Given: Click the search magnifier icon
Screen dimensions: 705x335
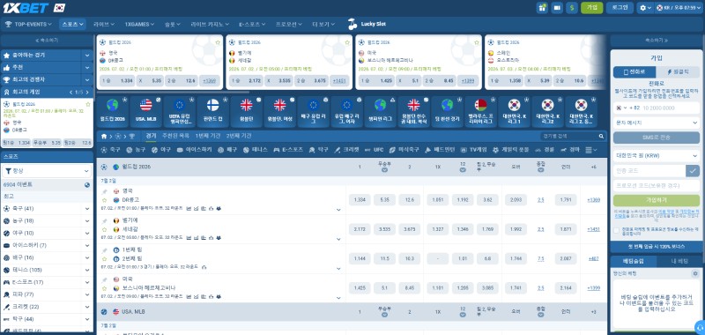Looking at the screenshot, I should point(601,136).
